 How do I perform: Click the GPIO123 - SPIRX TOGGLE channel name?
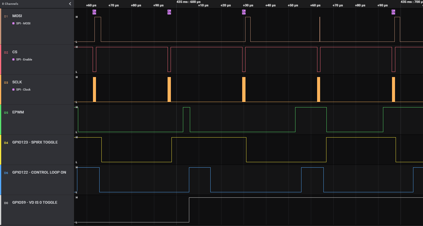coord(35,142)
